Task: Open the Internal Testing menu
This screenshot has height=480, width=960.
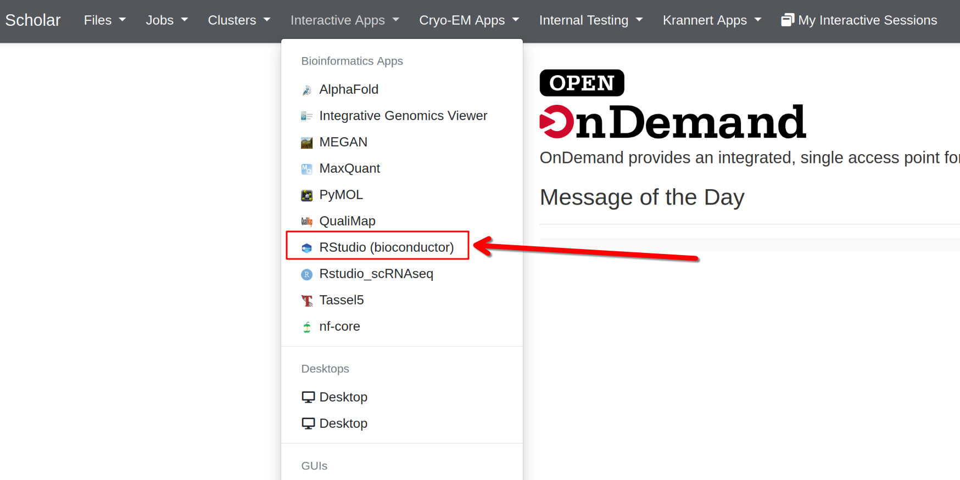Action: (x=591, y=20)
